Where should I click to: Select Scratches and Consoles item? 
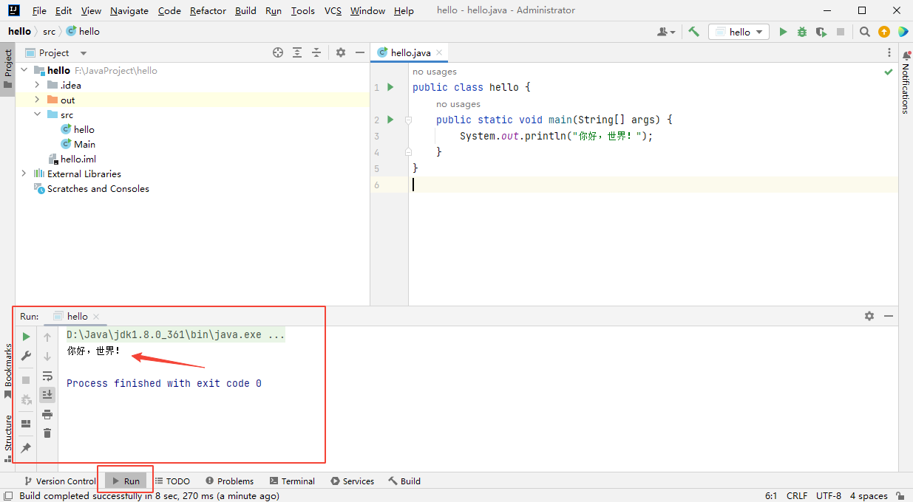pos(92,188)
